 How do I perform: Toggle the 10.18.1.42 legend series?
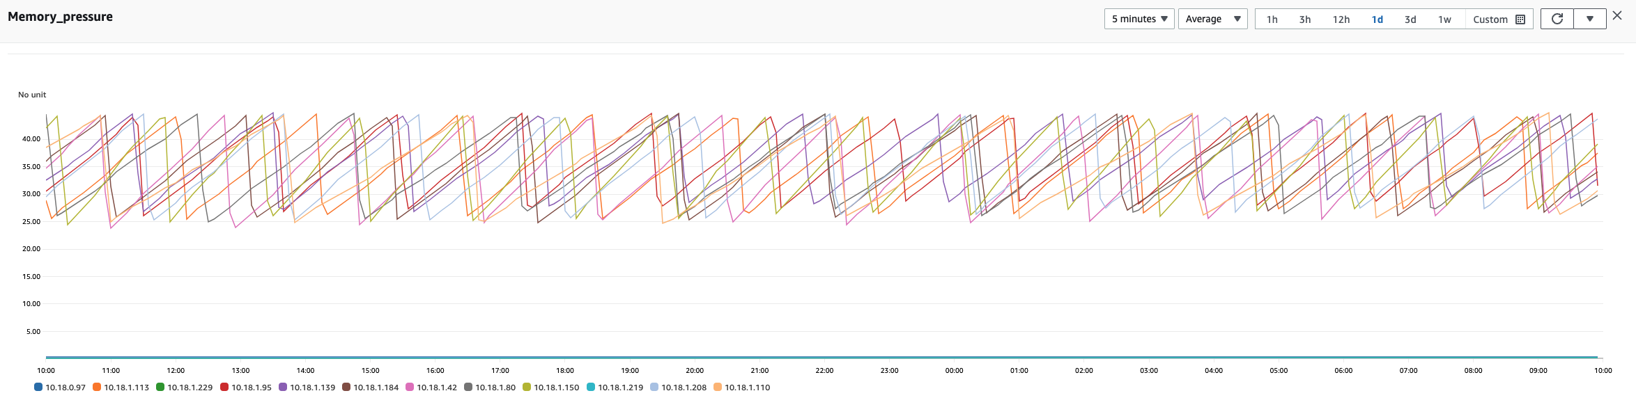point(431,388)
